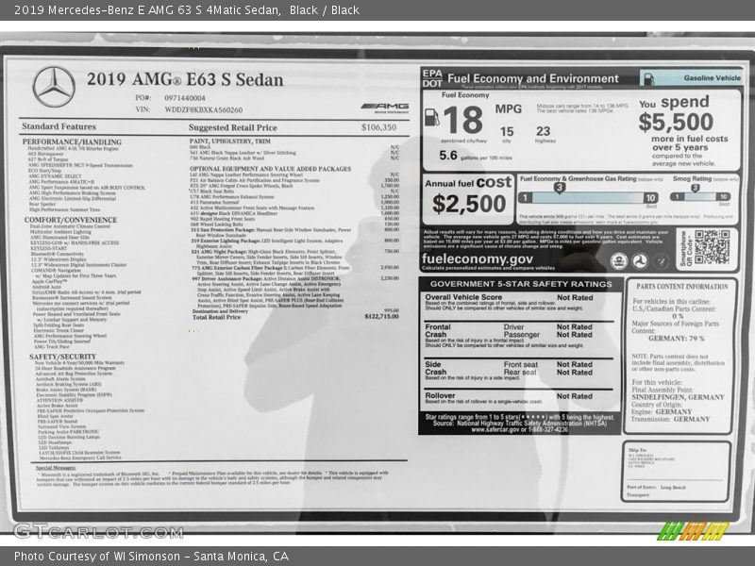Click the DOT triskelion seal

(640, 261)
